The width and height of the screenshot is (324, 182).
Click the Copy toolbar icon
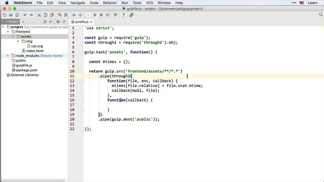[x=46, y=15]
